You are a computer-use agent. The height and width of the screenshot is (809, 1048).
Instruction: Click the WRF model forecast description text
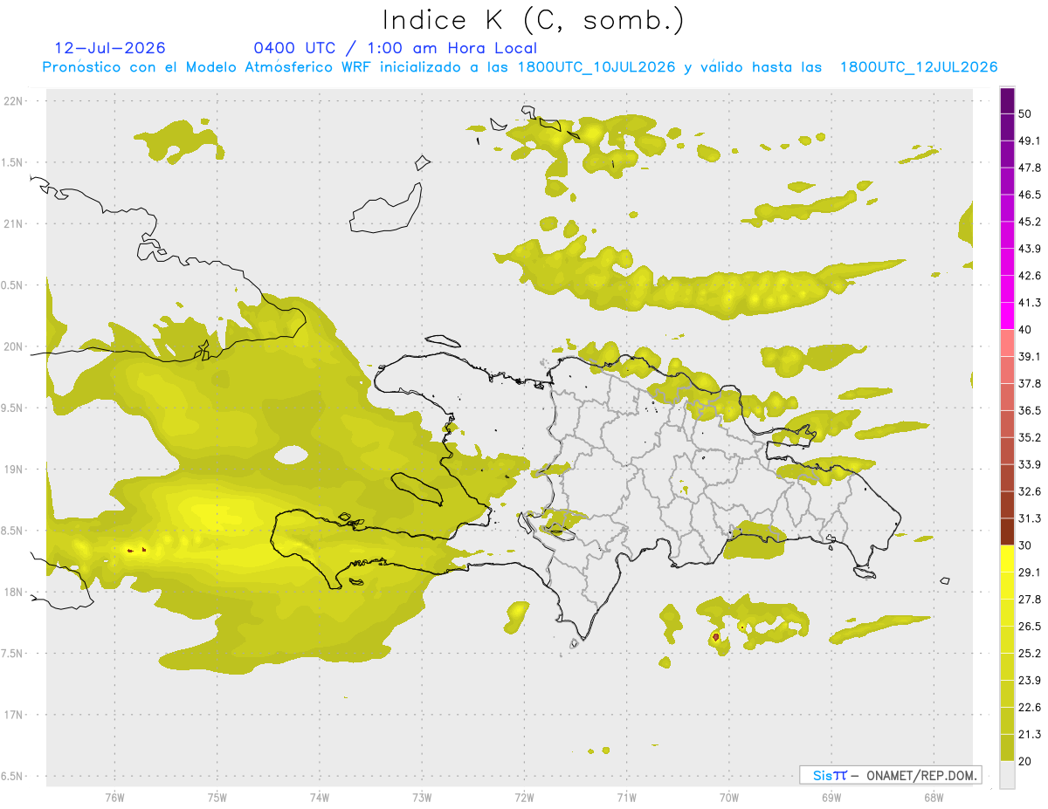[x=520, y=67]
